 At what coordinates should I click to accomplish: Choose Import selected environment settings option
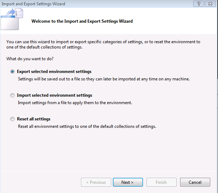12,95
